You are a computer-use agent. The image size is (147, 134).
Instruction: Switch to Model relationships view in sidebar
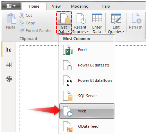tap(9, 79)
